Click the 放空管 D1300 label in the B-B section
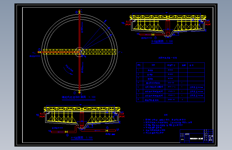 (x=147, y=38)
